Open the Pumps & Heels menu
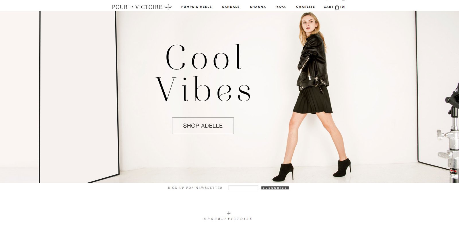The height and width of the screenshot is (229, 459). pos(197,7)
